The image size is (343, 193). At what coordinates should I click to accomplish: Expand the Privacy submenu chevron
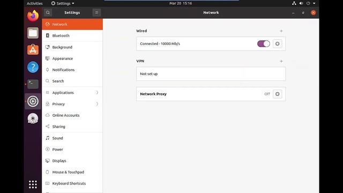pos(97,104)
